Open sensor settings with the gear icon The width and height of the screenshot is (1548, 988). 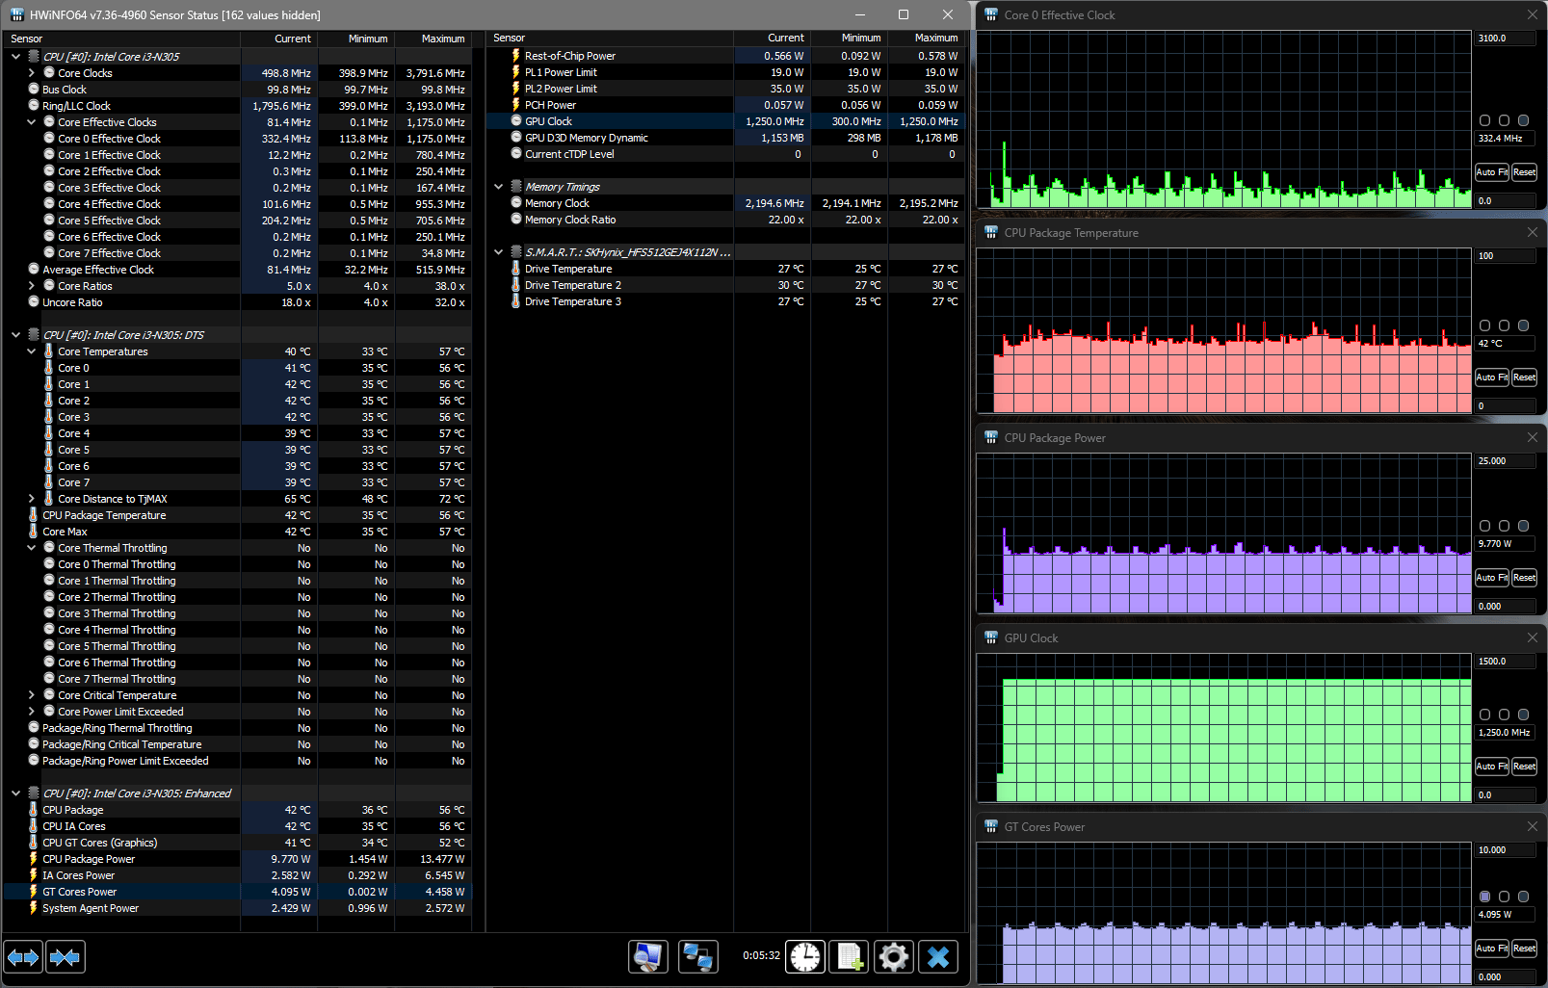(894, 957)
